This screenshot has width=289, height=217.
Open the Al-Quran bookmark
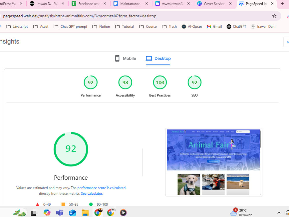(x=192, y=27)
